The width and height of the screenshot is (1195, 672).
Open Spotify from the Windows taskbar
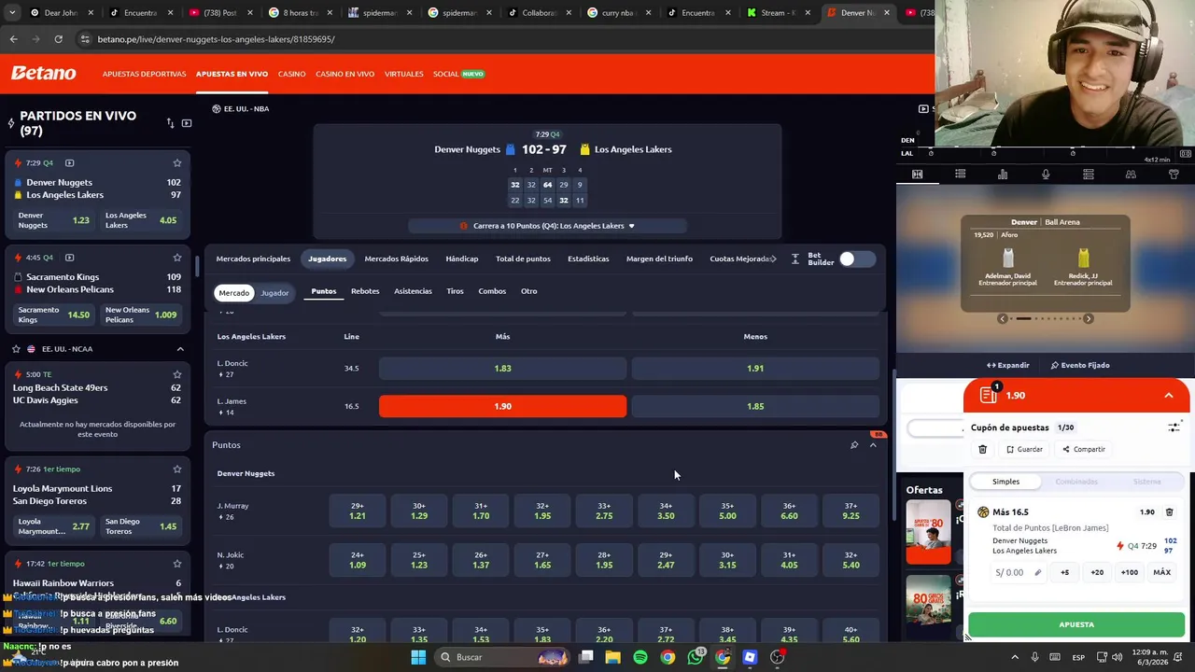click(640, 657)
